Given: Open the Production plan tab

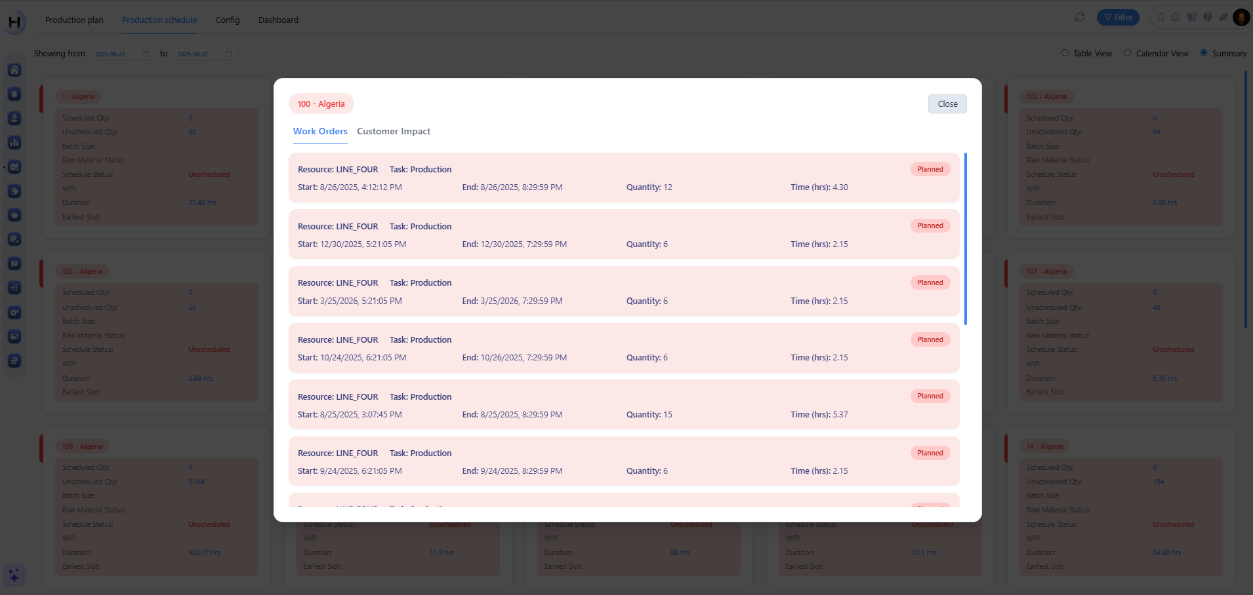Looking at the screenshot, I should 74,20.
